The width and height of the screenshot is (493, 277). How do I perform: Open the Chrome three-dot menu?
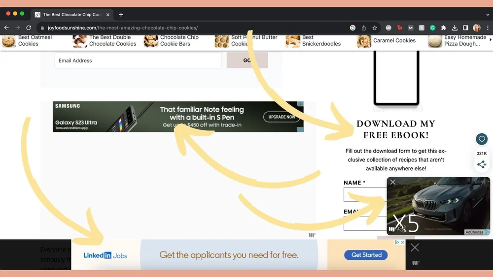488,28
